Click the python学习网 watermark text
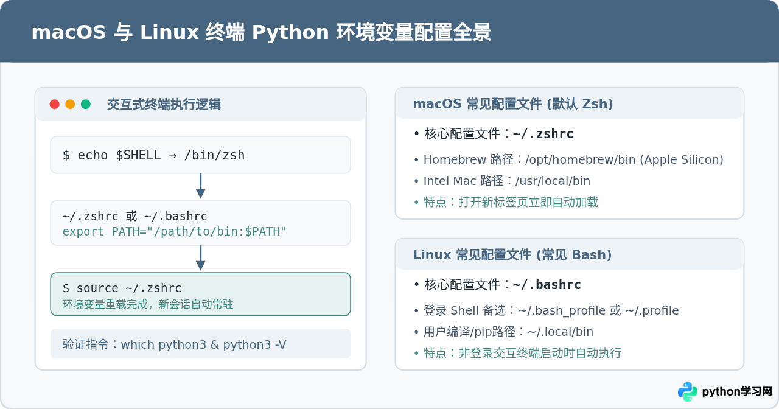Image resolution: width=779 pixels, height=409 pixels. [x=737, y=392]
